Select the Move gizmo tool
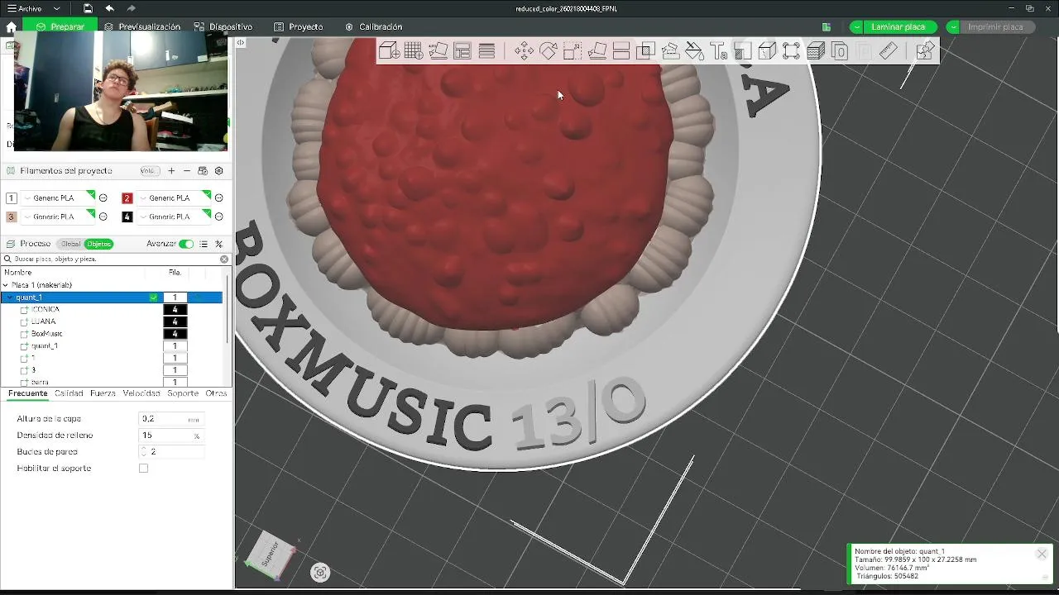 click(x=524, y=51)
